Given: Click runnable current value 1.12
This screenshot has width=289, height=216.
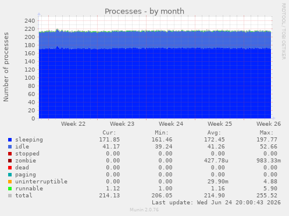Looking at the screenshot, I should tap(113, 189).
